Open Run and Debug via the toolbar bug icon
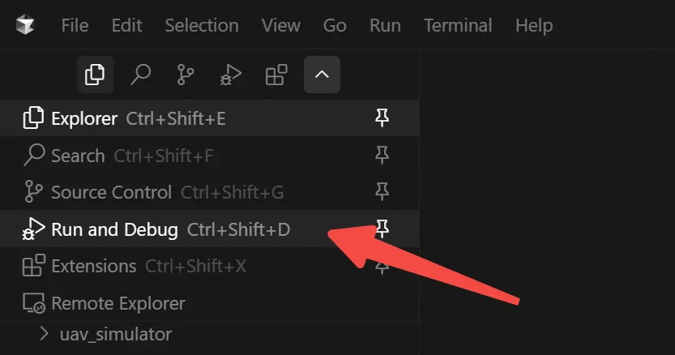This screenshot has height=355, width=675. pyautogui.click(x=231, y=75)
